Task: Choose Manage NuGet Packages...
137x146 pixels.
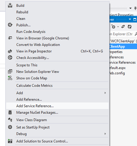Action: point(57,112)
